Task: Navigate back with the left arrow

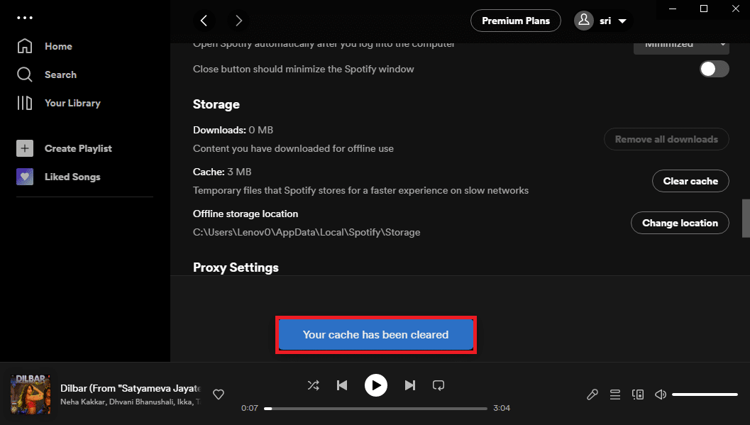Action: click(204, 21)
